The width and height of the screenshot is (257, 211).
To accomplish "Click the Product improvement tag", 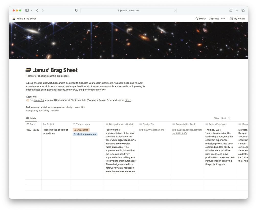I will click(x=85, y=134).
